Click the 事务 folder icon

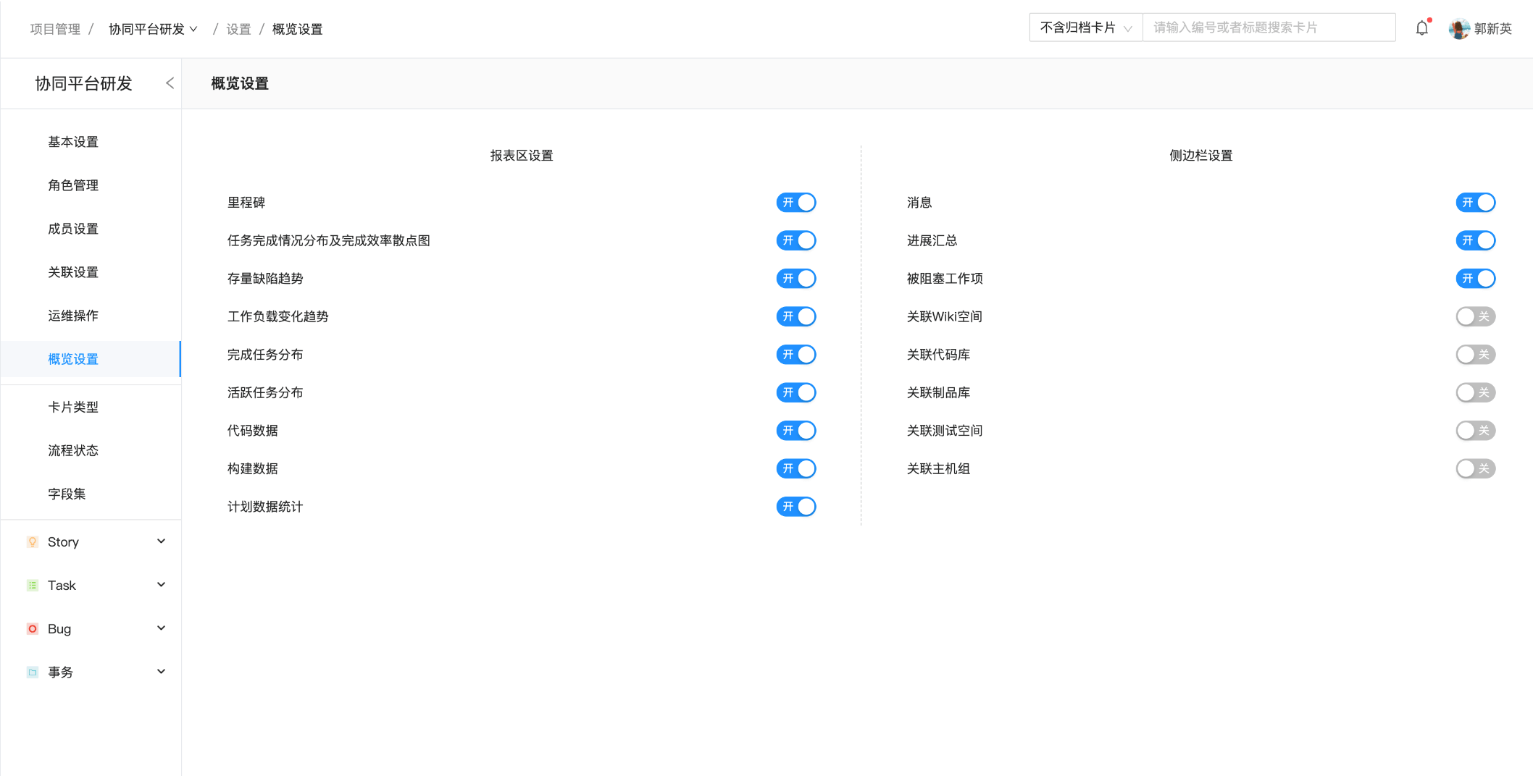point(32,672)
